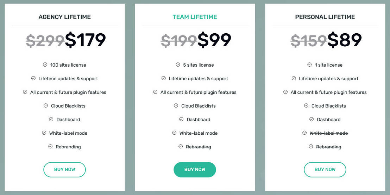Click the check icon by Personal Cloud Blacklists

coord(306,106)
